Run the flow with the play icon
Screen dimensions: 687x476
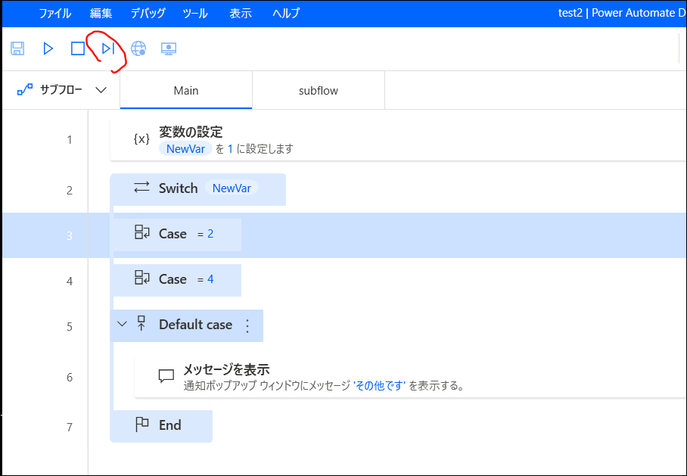click(48, 48)
